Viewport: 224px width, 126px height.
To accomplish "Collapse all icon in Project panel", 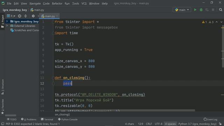I will pyautogui.click(x=26, y=16).
